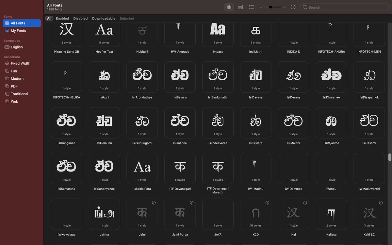Screen dimensions: 392x245
Task: Select the Hubballi font thumbnail
Action: pyautogui.click(x=142, y=34)
